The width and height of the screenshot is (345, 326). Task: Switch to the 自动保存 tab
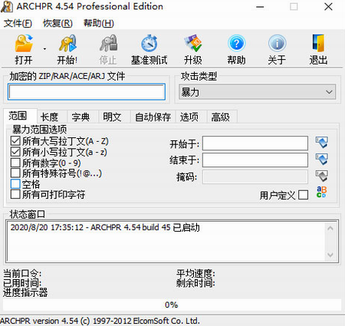point(153,117)
